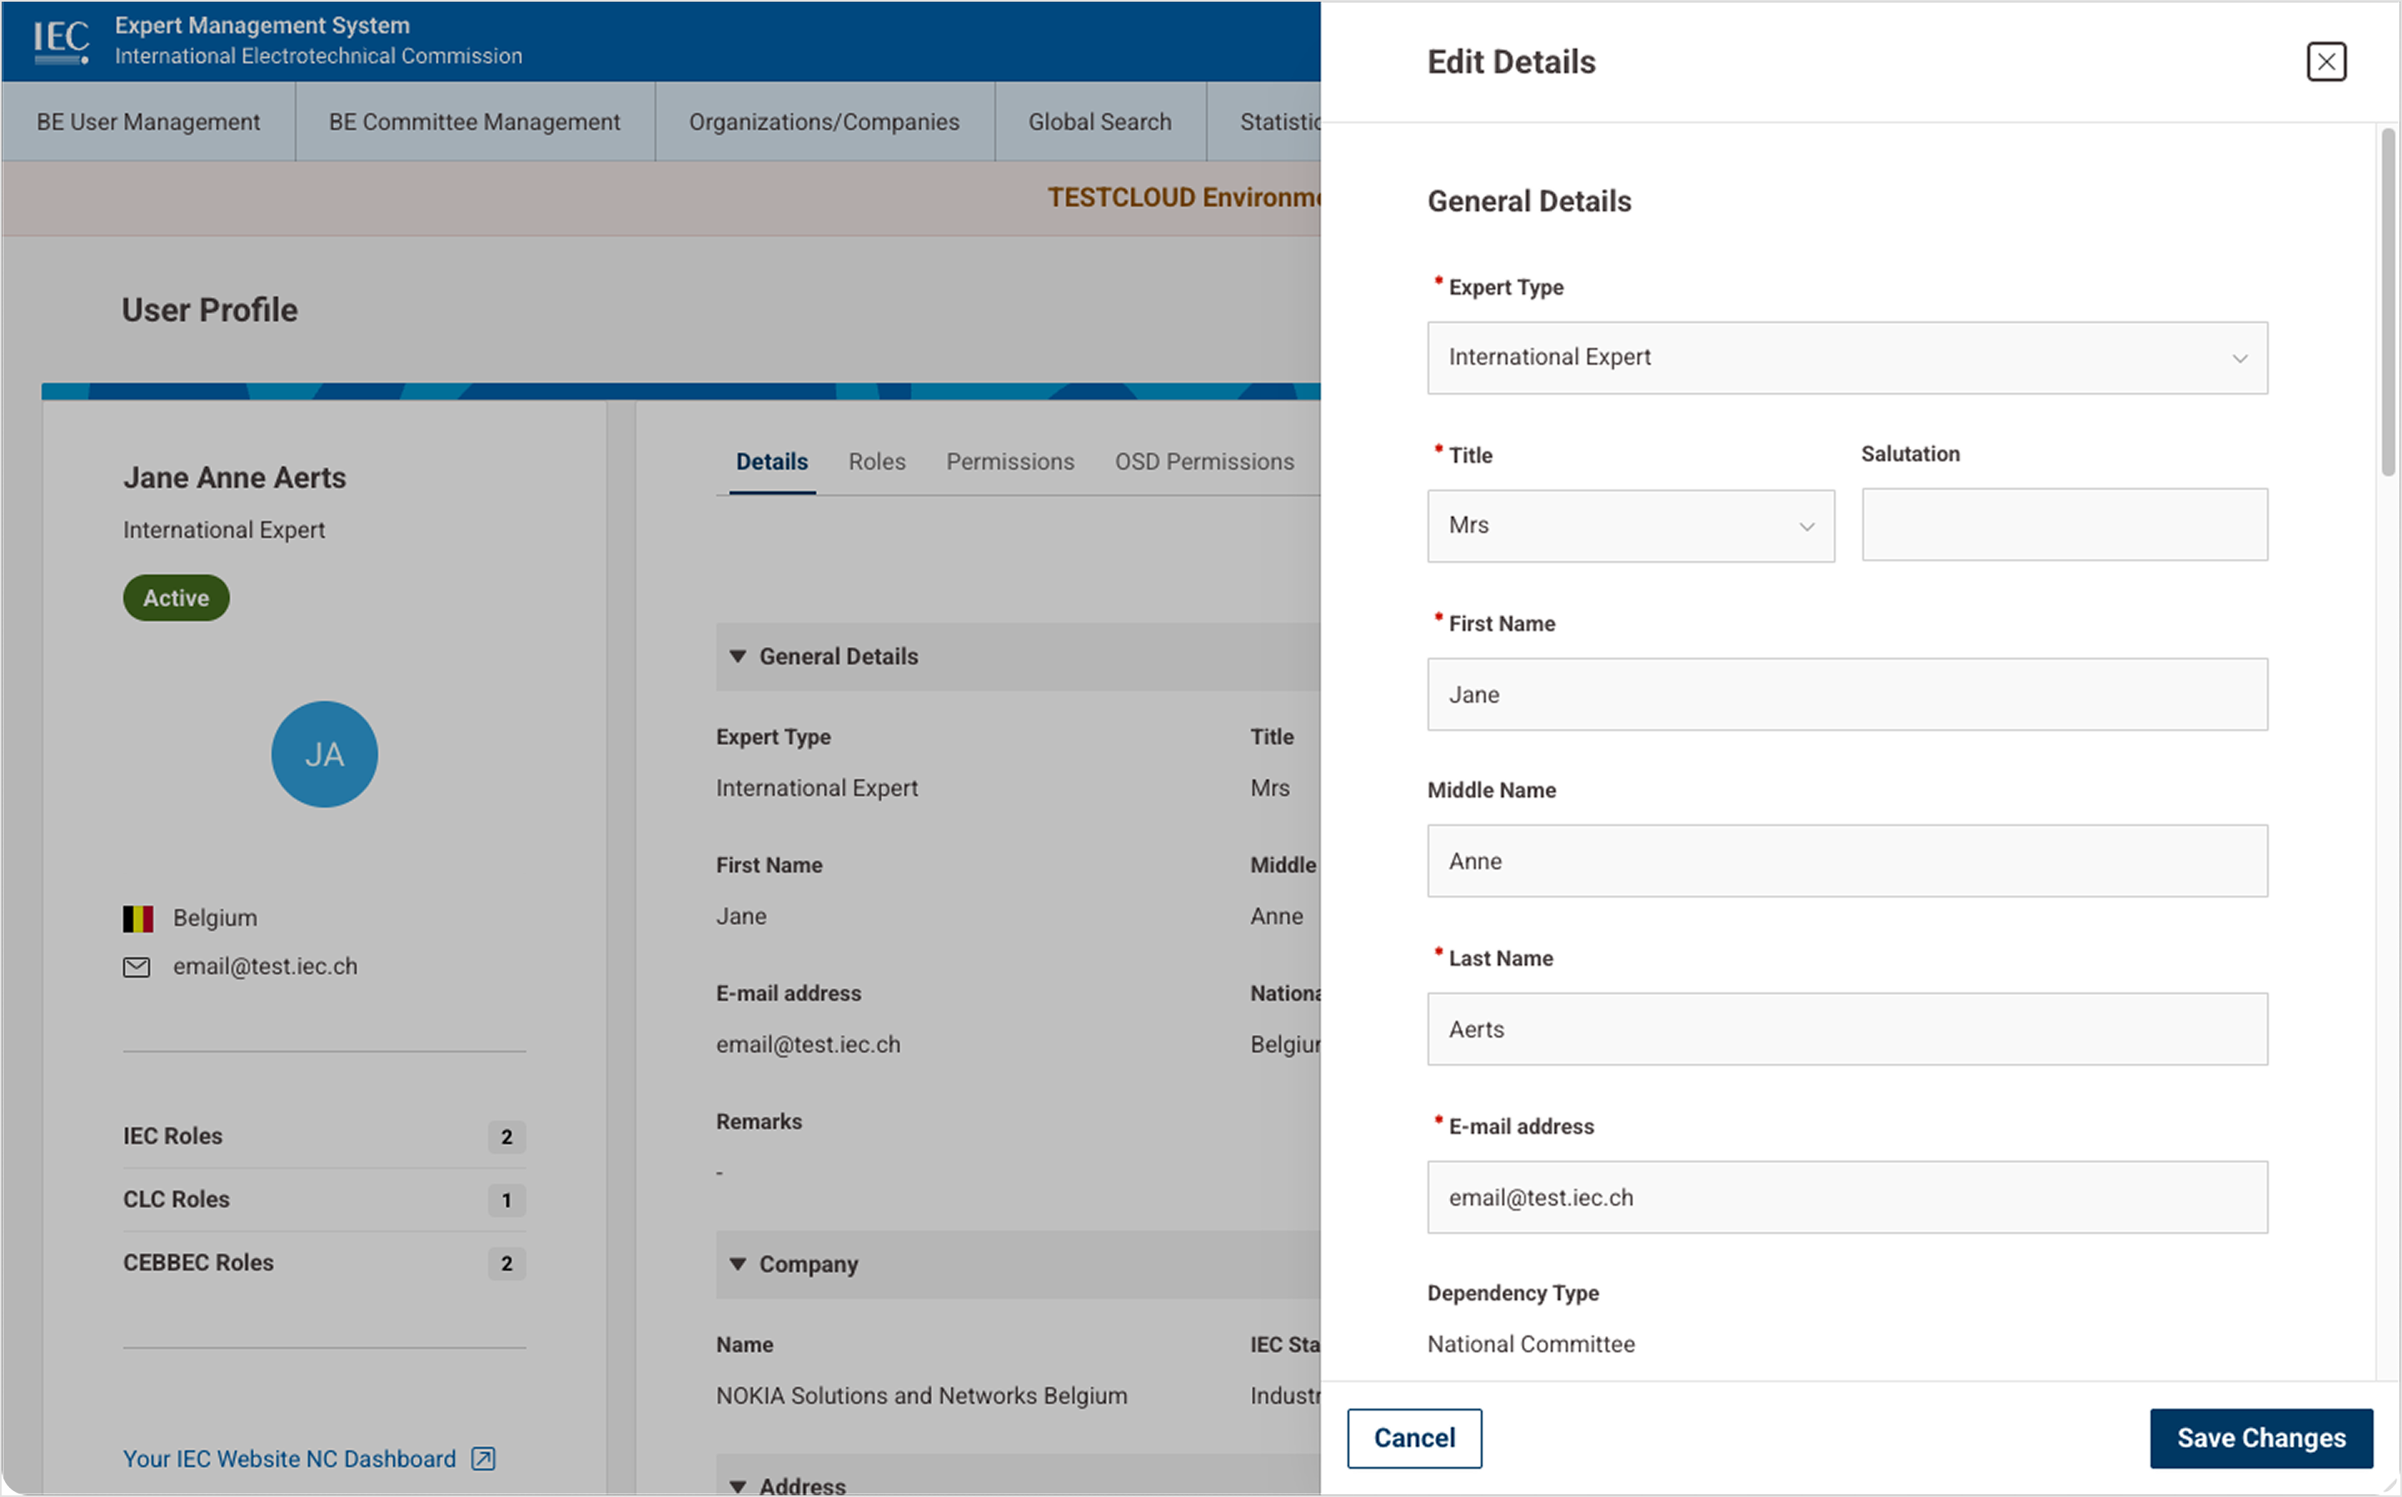Click the JA avatar circle
Viewport: 2402px width, 1497px height.
(x=324, y=753)
